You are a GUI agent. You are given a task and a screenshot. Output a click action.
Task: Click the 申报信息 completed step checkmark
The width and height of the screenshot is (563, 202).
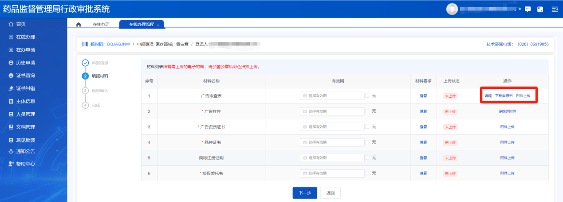point(85,63)
